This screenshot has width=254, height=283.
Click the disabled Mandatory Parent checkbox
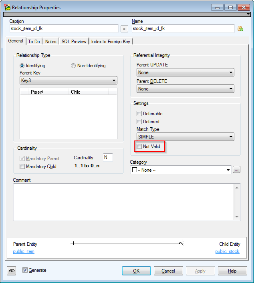click(22, 158)
